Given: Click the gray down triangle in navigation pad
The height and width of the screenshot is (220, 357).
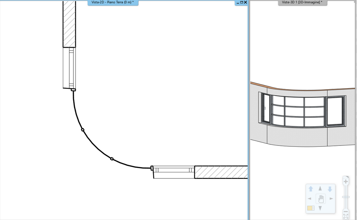Looking at the screenshot, I should click(320, 208).
